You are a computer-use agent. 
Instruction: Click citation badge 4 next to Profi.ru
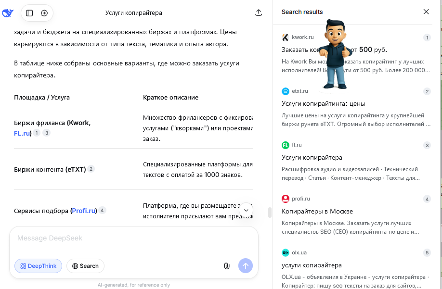point(102,211)
